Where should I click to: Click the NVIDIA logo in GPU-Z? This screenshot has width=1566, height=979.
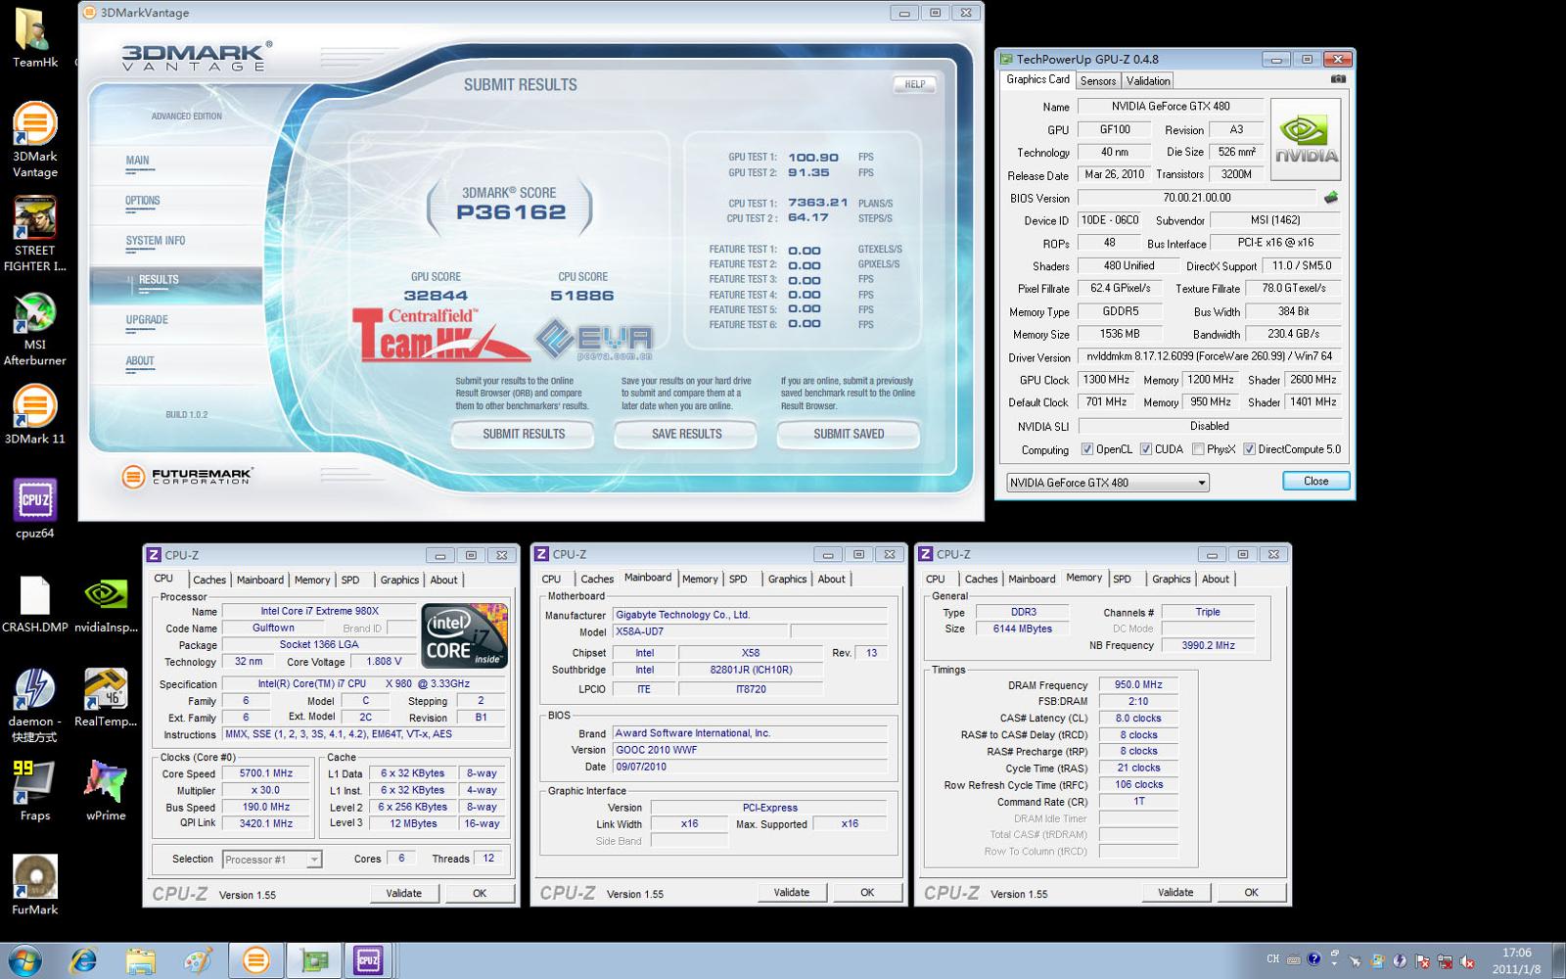pyautogui.click(x=1306, y=139)
